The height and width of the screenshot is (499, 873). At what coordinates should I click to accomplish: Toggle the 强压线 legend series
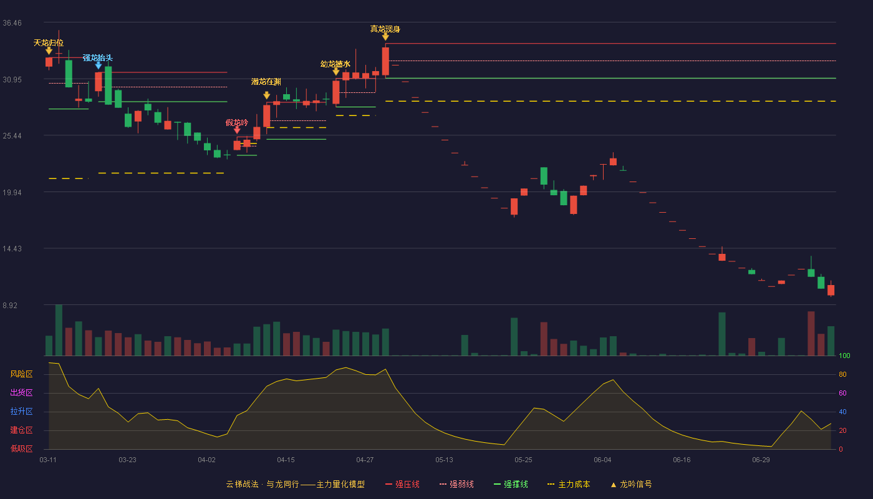(402, 484)
